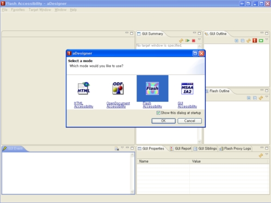This screenshot has width=271, height=203.
Task: Click GUI Summary scrollbar down arrow
Action: tap(199, 142)
